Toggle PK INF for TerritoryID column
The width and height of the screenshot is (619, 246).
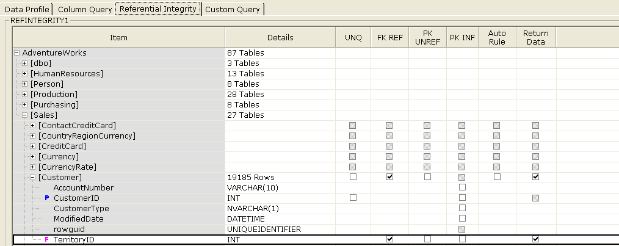[462, 239]
